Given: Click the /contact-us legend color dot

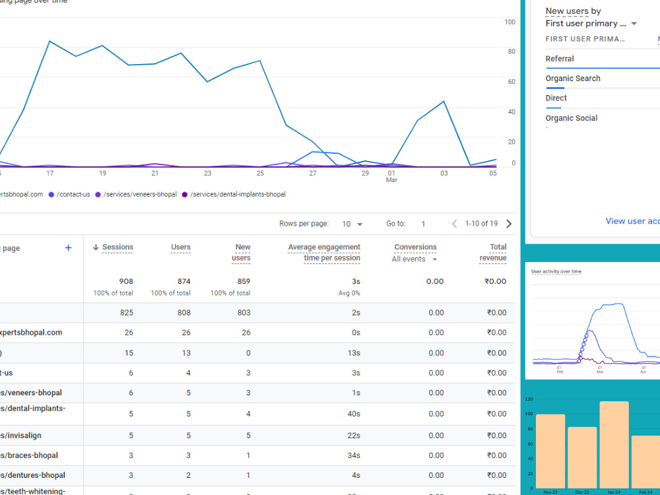Looking at the screenshot, I should point(51,195).
